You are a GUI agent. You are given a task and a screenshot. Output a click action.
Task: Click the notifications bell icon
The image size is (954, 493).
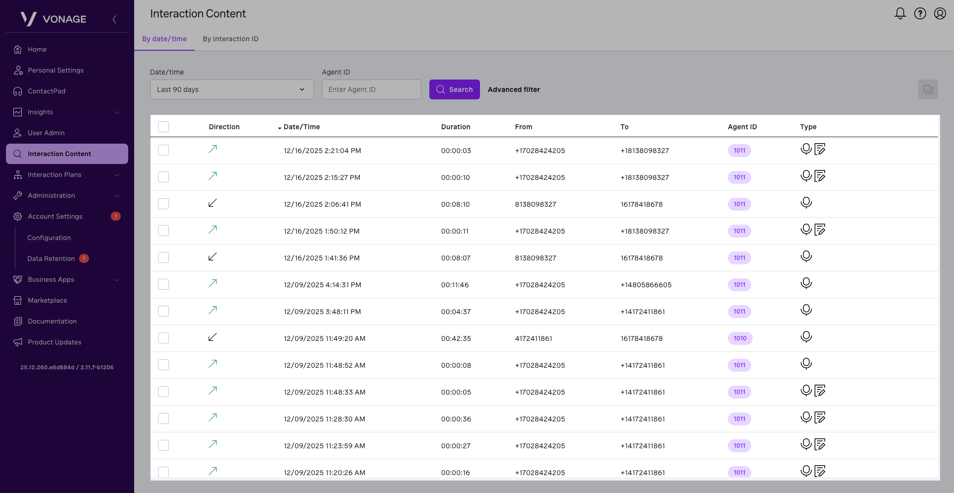click(x=900, y=13)
